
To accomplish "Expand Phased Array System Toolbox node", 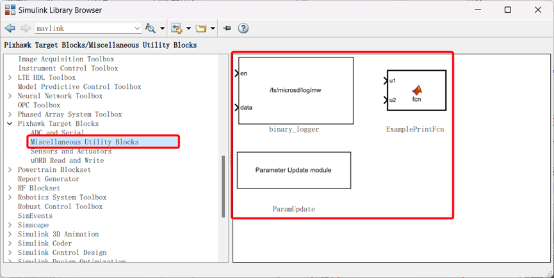I will [x=10, y=114].
